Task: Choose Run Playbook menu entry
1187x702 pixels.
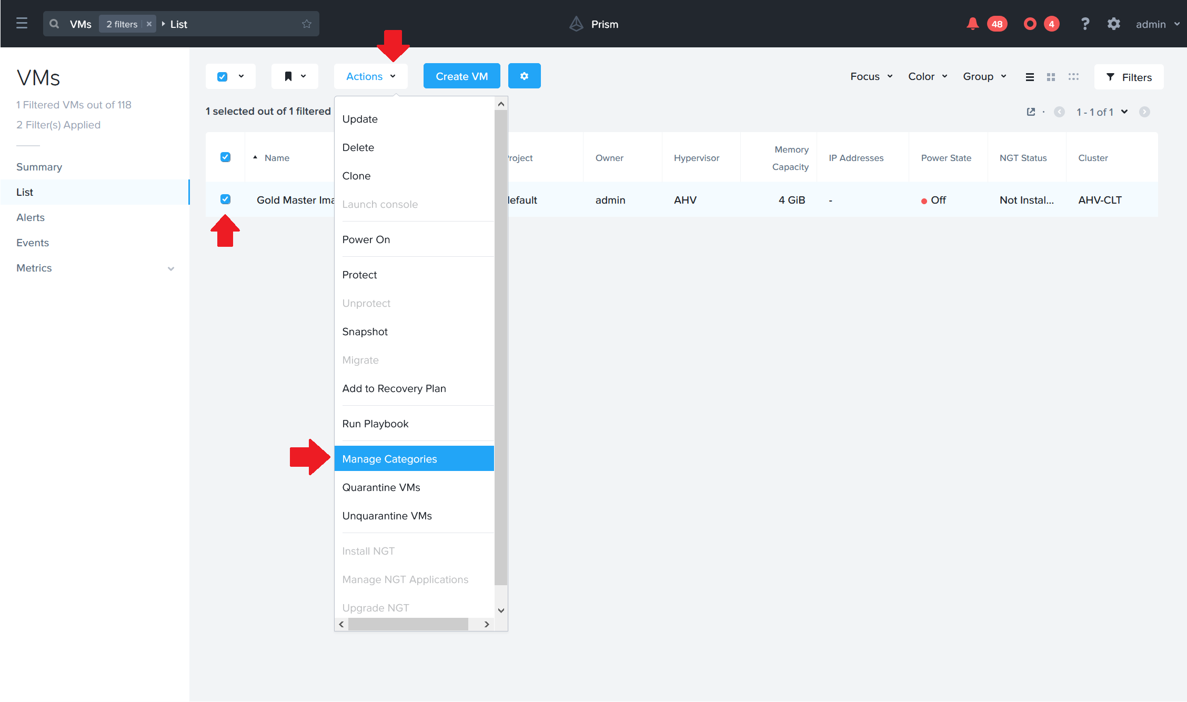Action: (414, 424)
